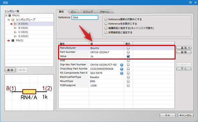Viewport: 198px width, 122px height.
Task: Click the CAY16-102J4LF value cell
Action: tap(106, 52)
